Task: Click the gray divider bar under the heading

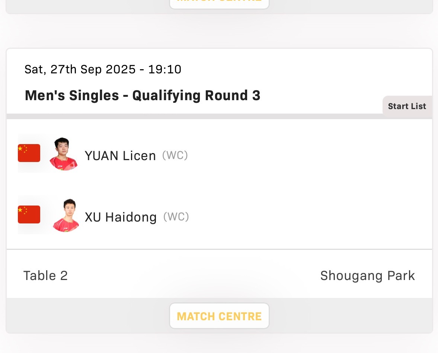Action: tap(194, 116)
